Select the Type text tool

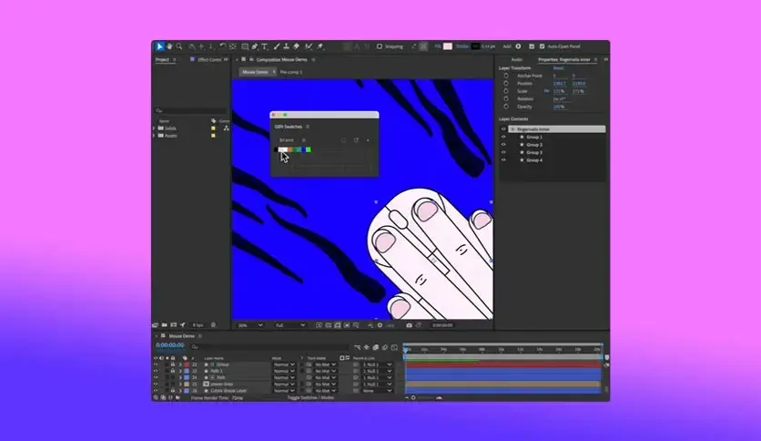265,46
